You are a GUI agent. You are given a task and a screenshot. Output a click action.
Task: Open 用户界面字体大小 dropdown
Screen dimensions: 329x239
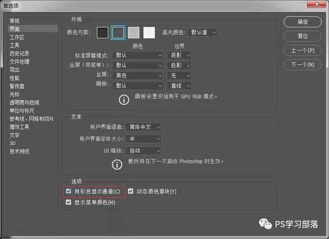143,139
